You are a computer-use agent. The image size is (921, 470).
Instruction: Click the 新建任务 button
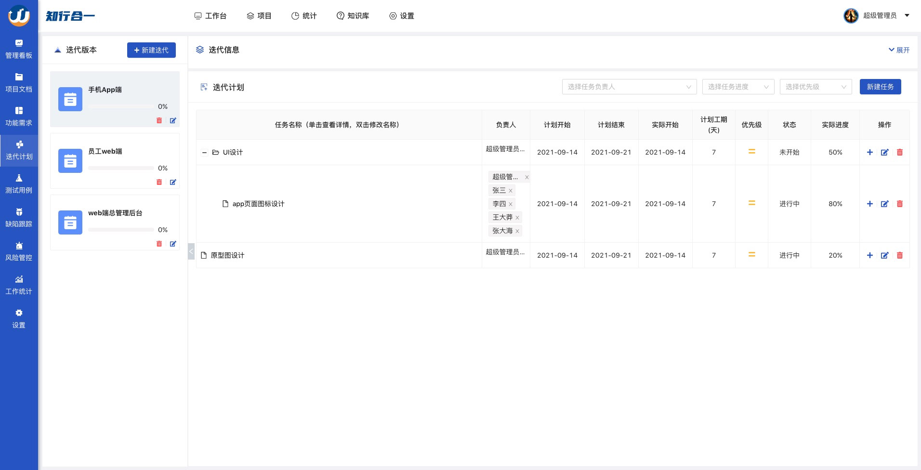pyautogui.click(x=880, y=87)
